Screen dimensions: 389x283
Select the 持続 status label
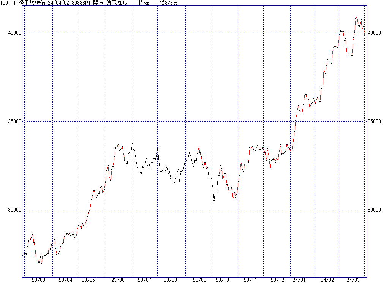tap(144, 3)
